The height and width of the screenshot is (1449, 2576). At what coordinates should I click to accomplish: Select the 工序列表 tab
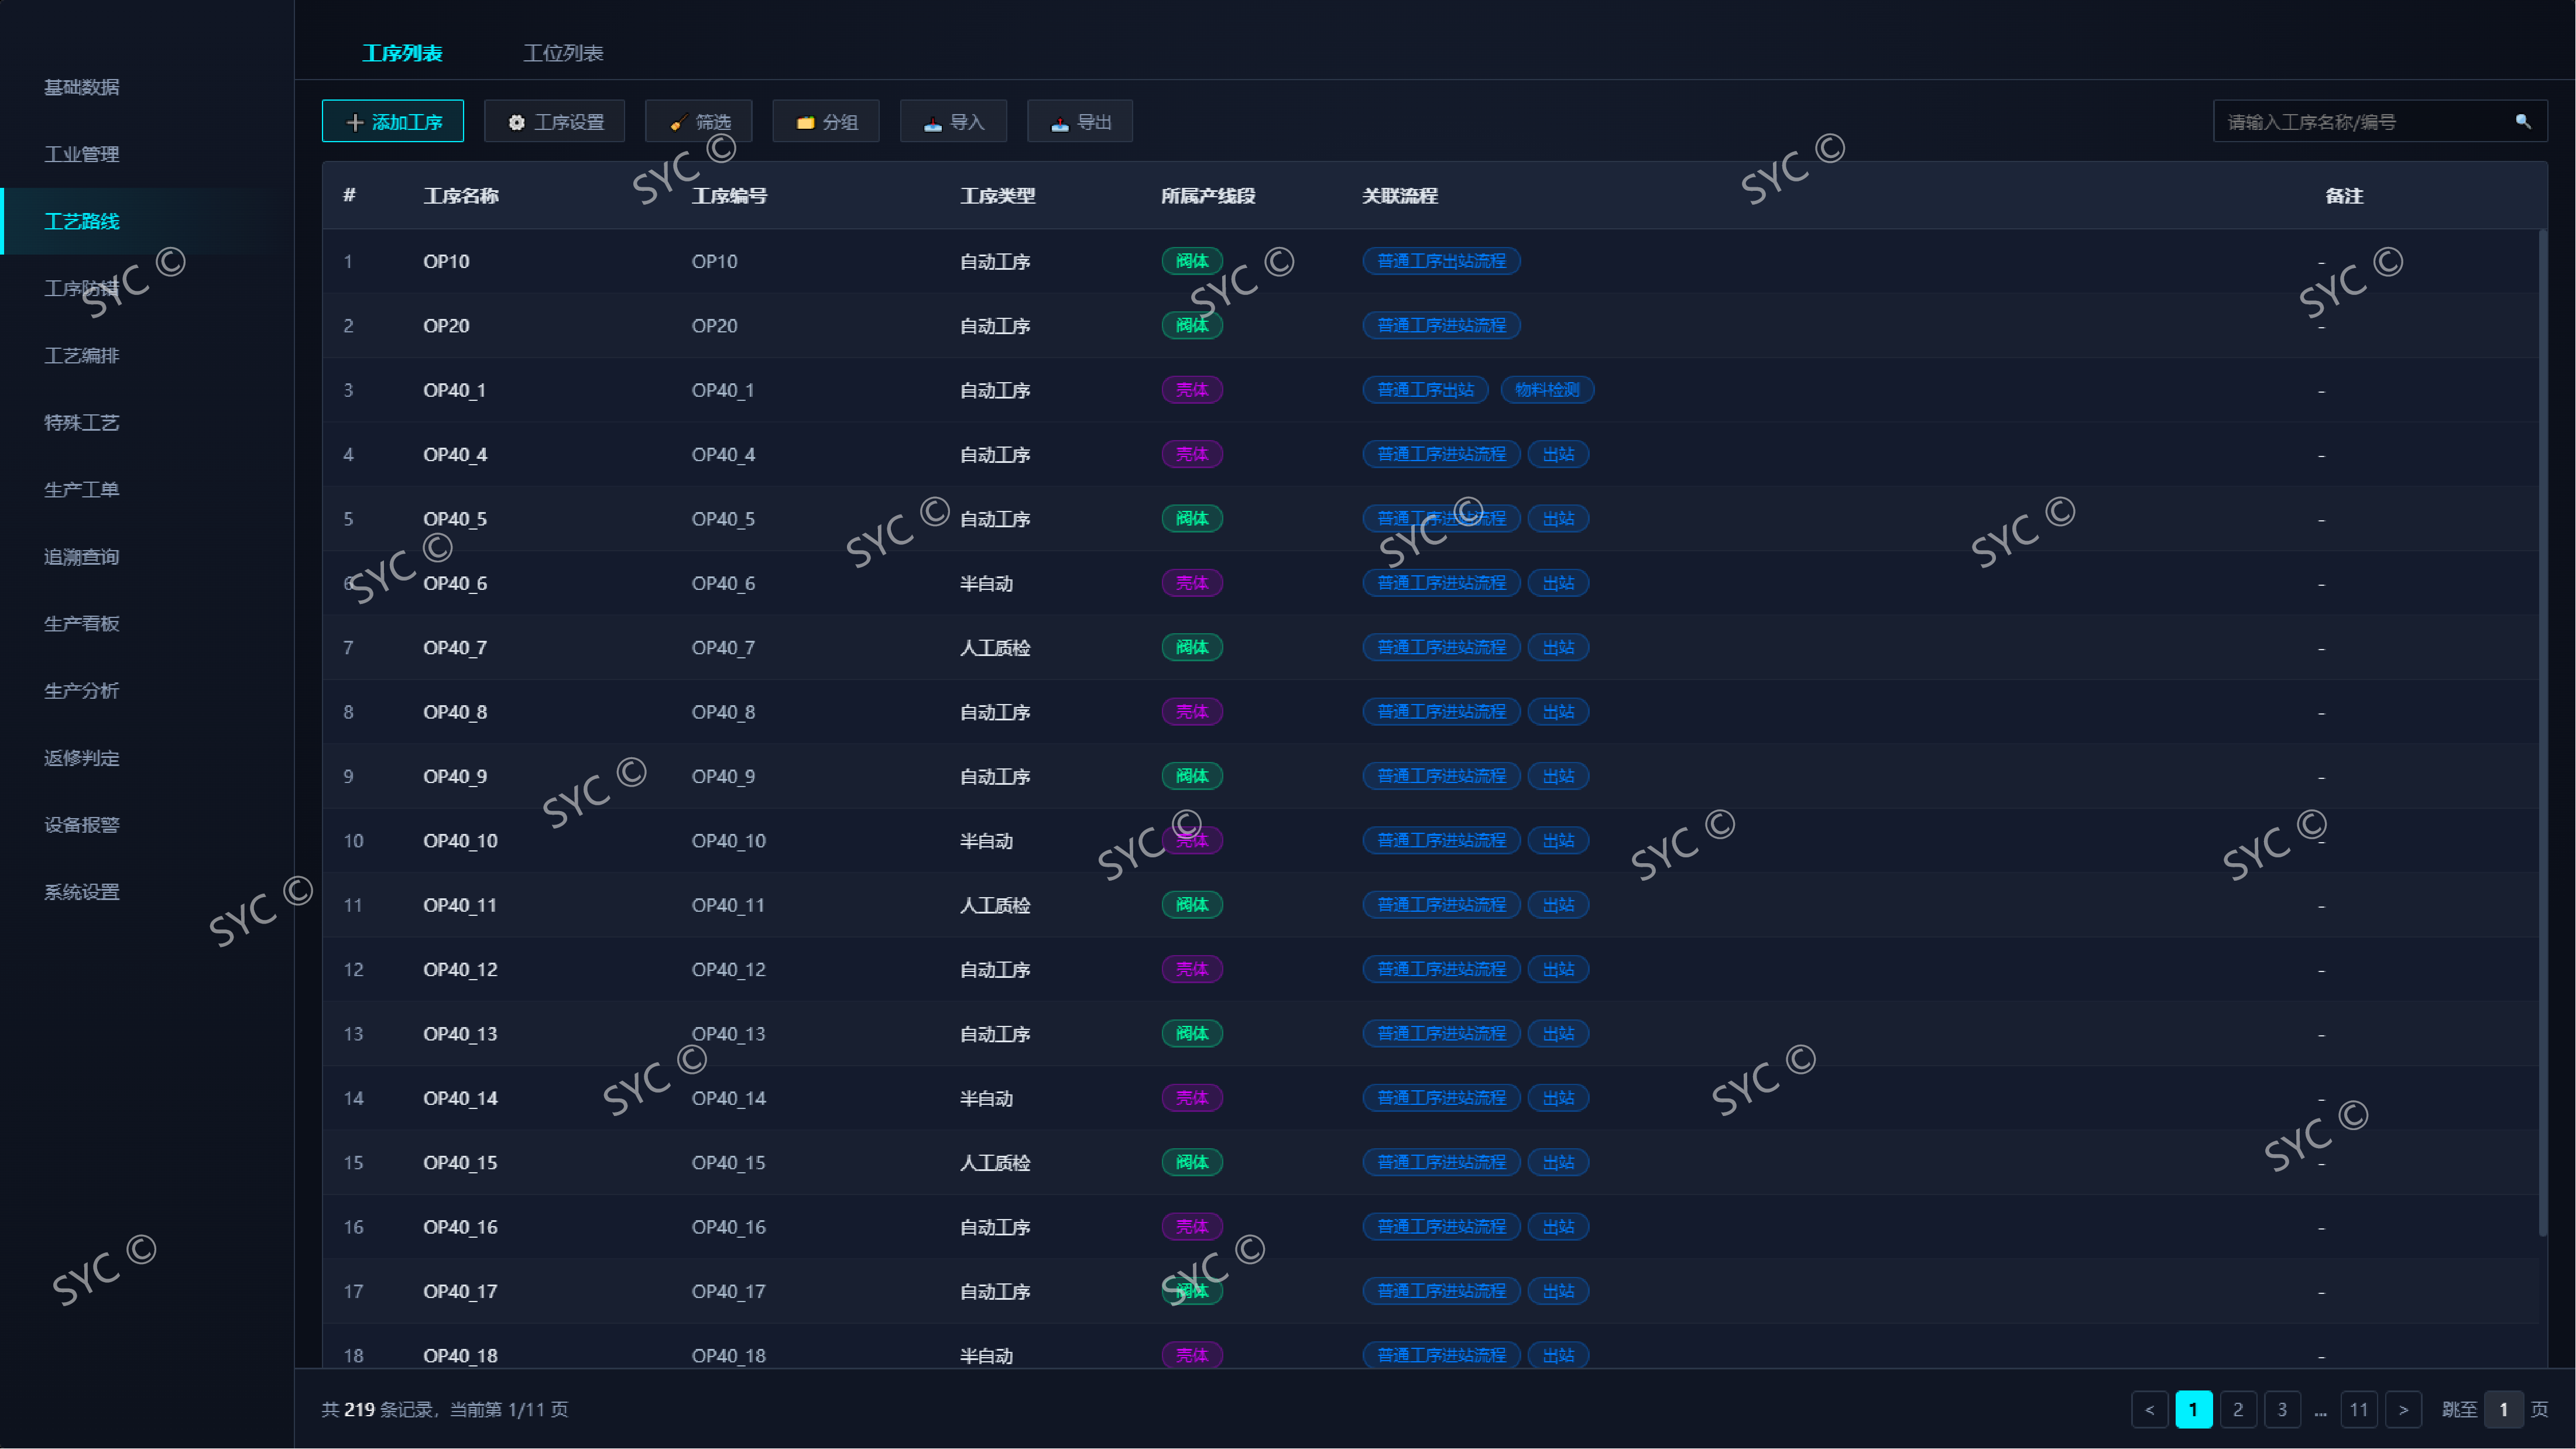[x=402, y=53]
